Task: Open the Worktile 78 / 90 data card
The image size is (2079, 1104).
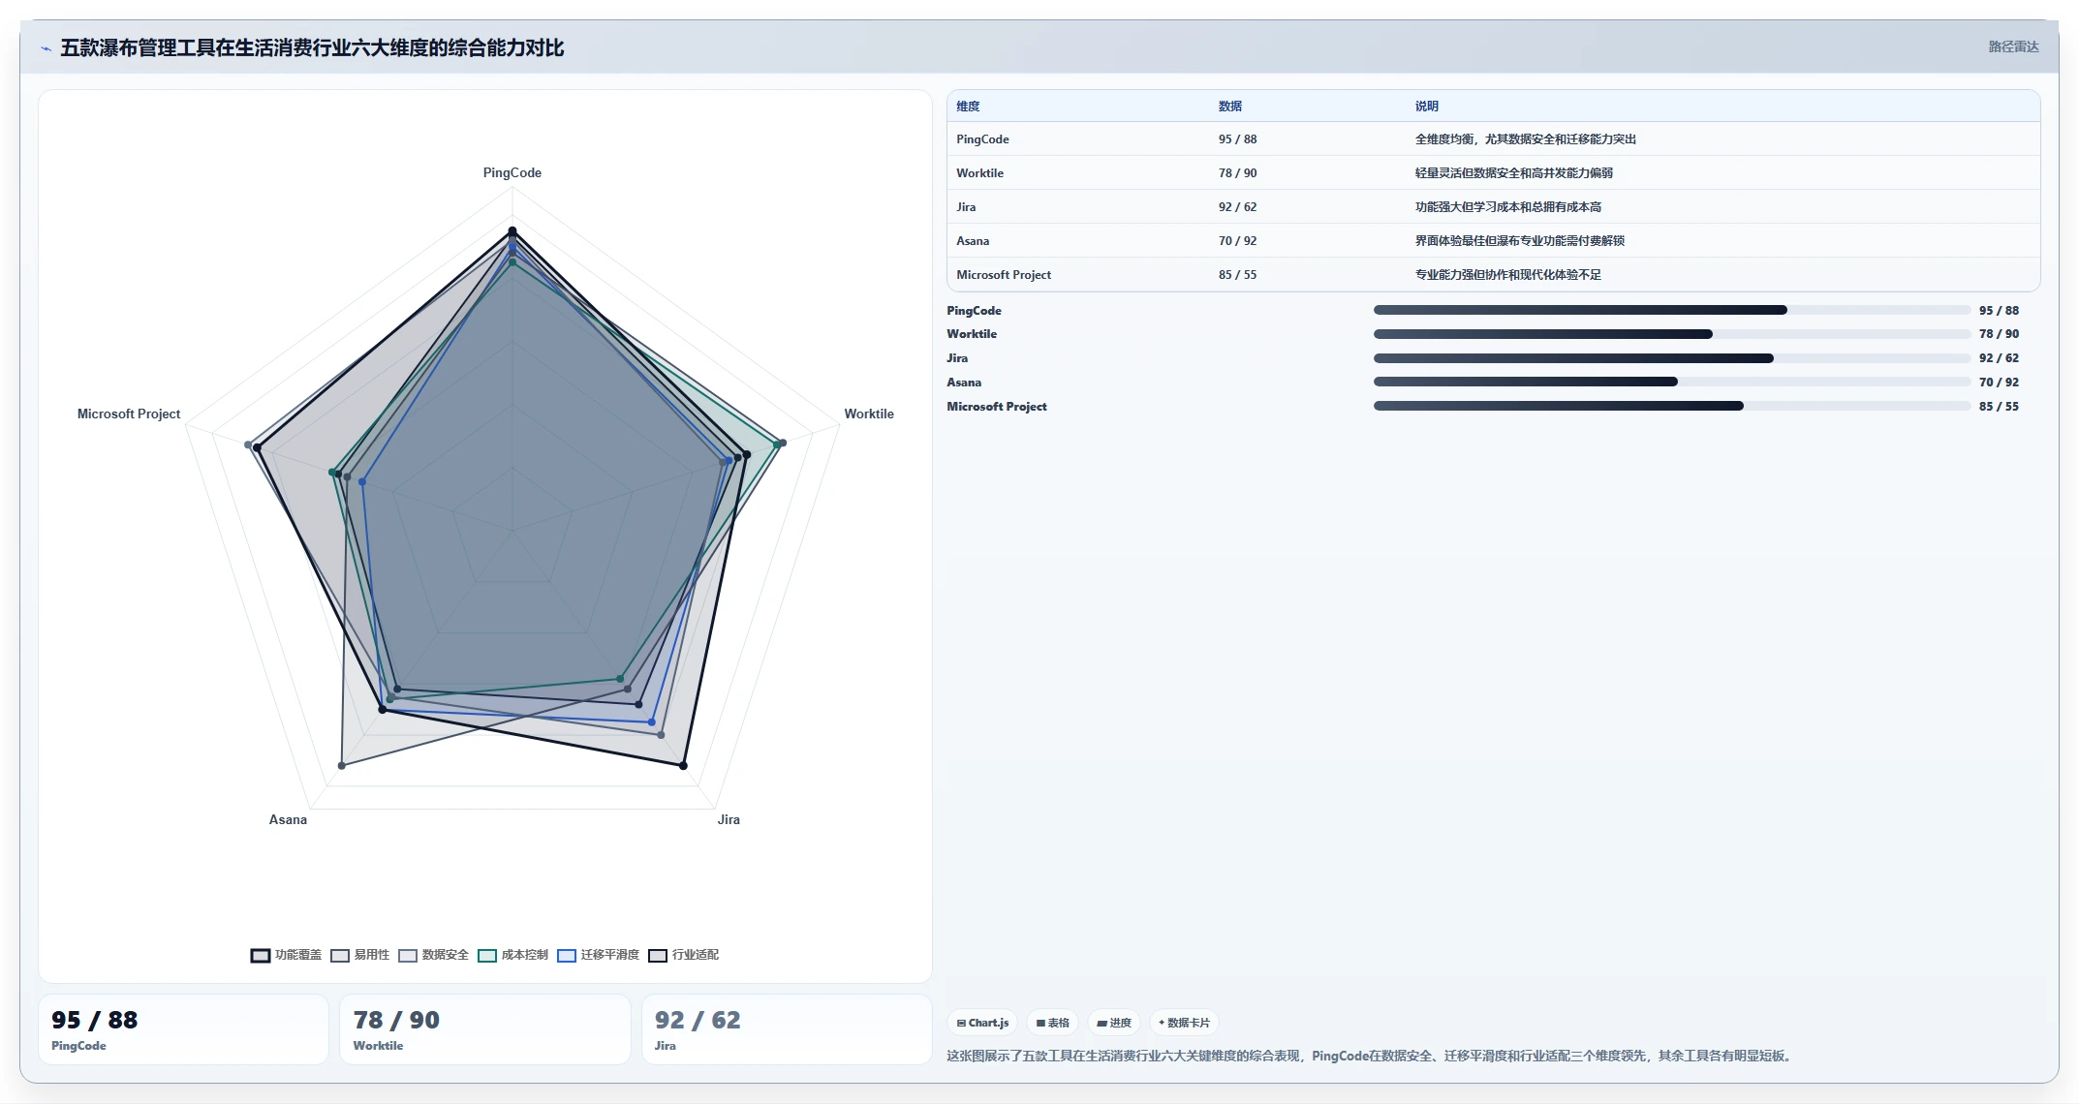Action: (484, 1029)
